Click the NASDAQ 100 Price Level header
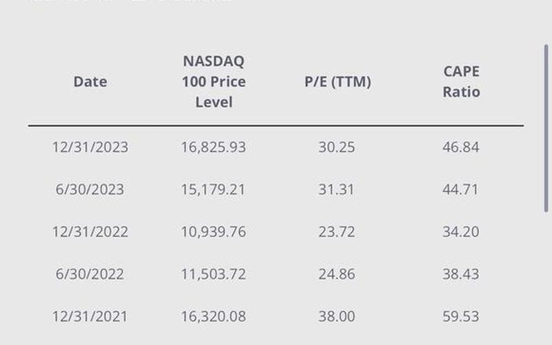552x345 pixels. pos(213,81)
